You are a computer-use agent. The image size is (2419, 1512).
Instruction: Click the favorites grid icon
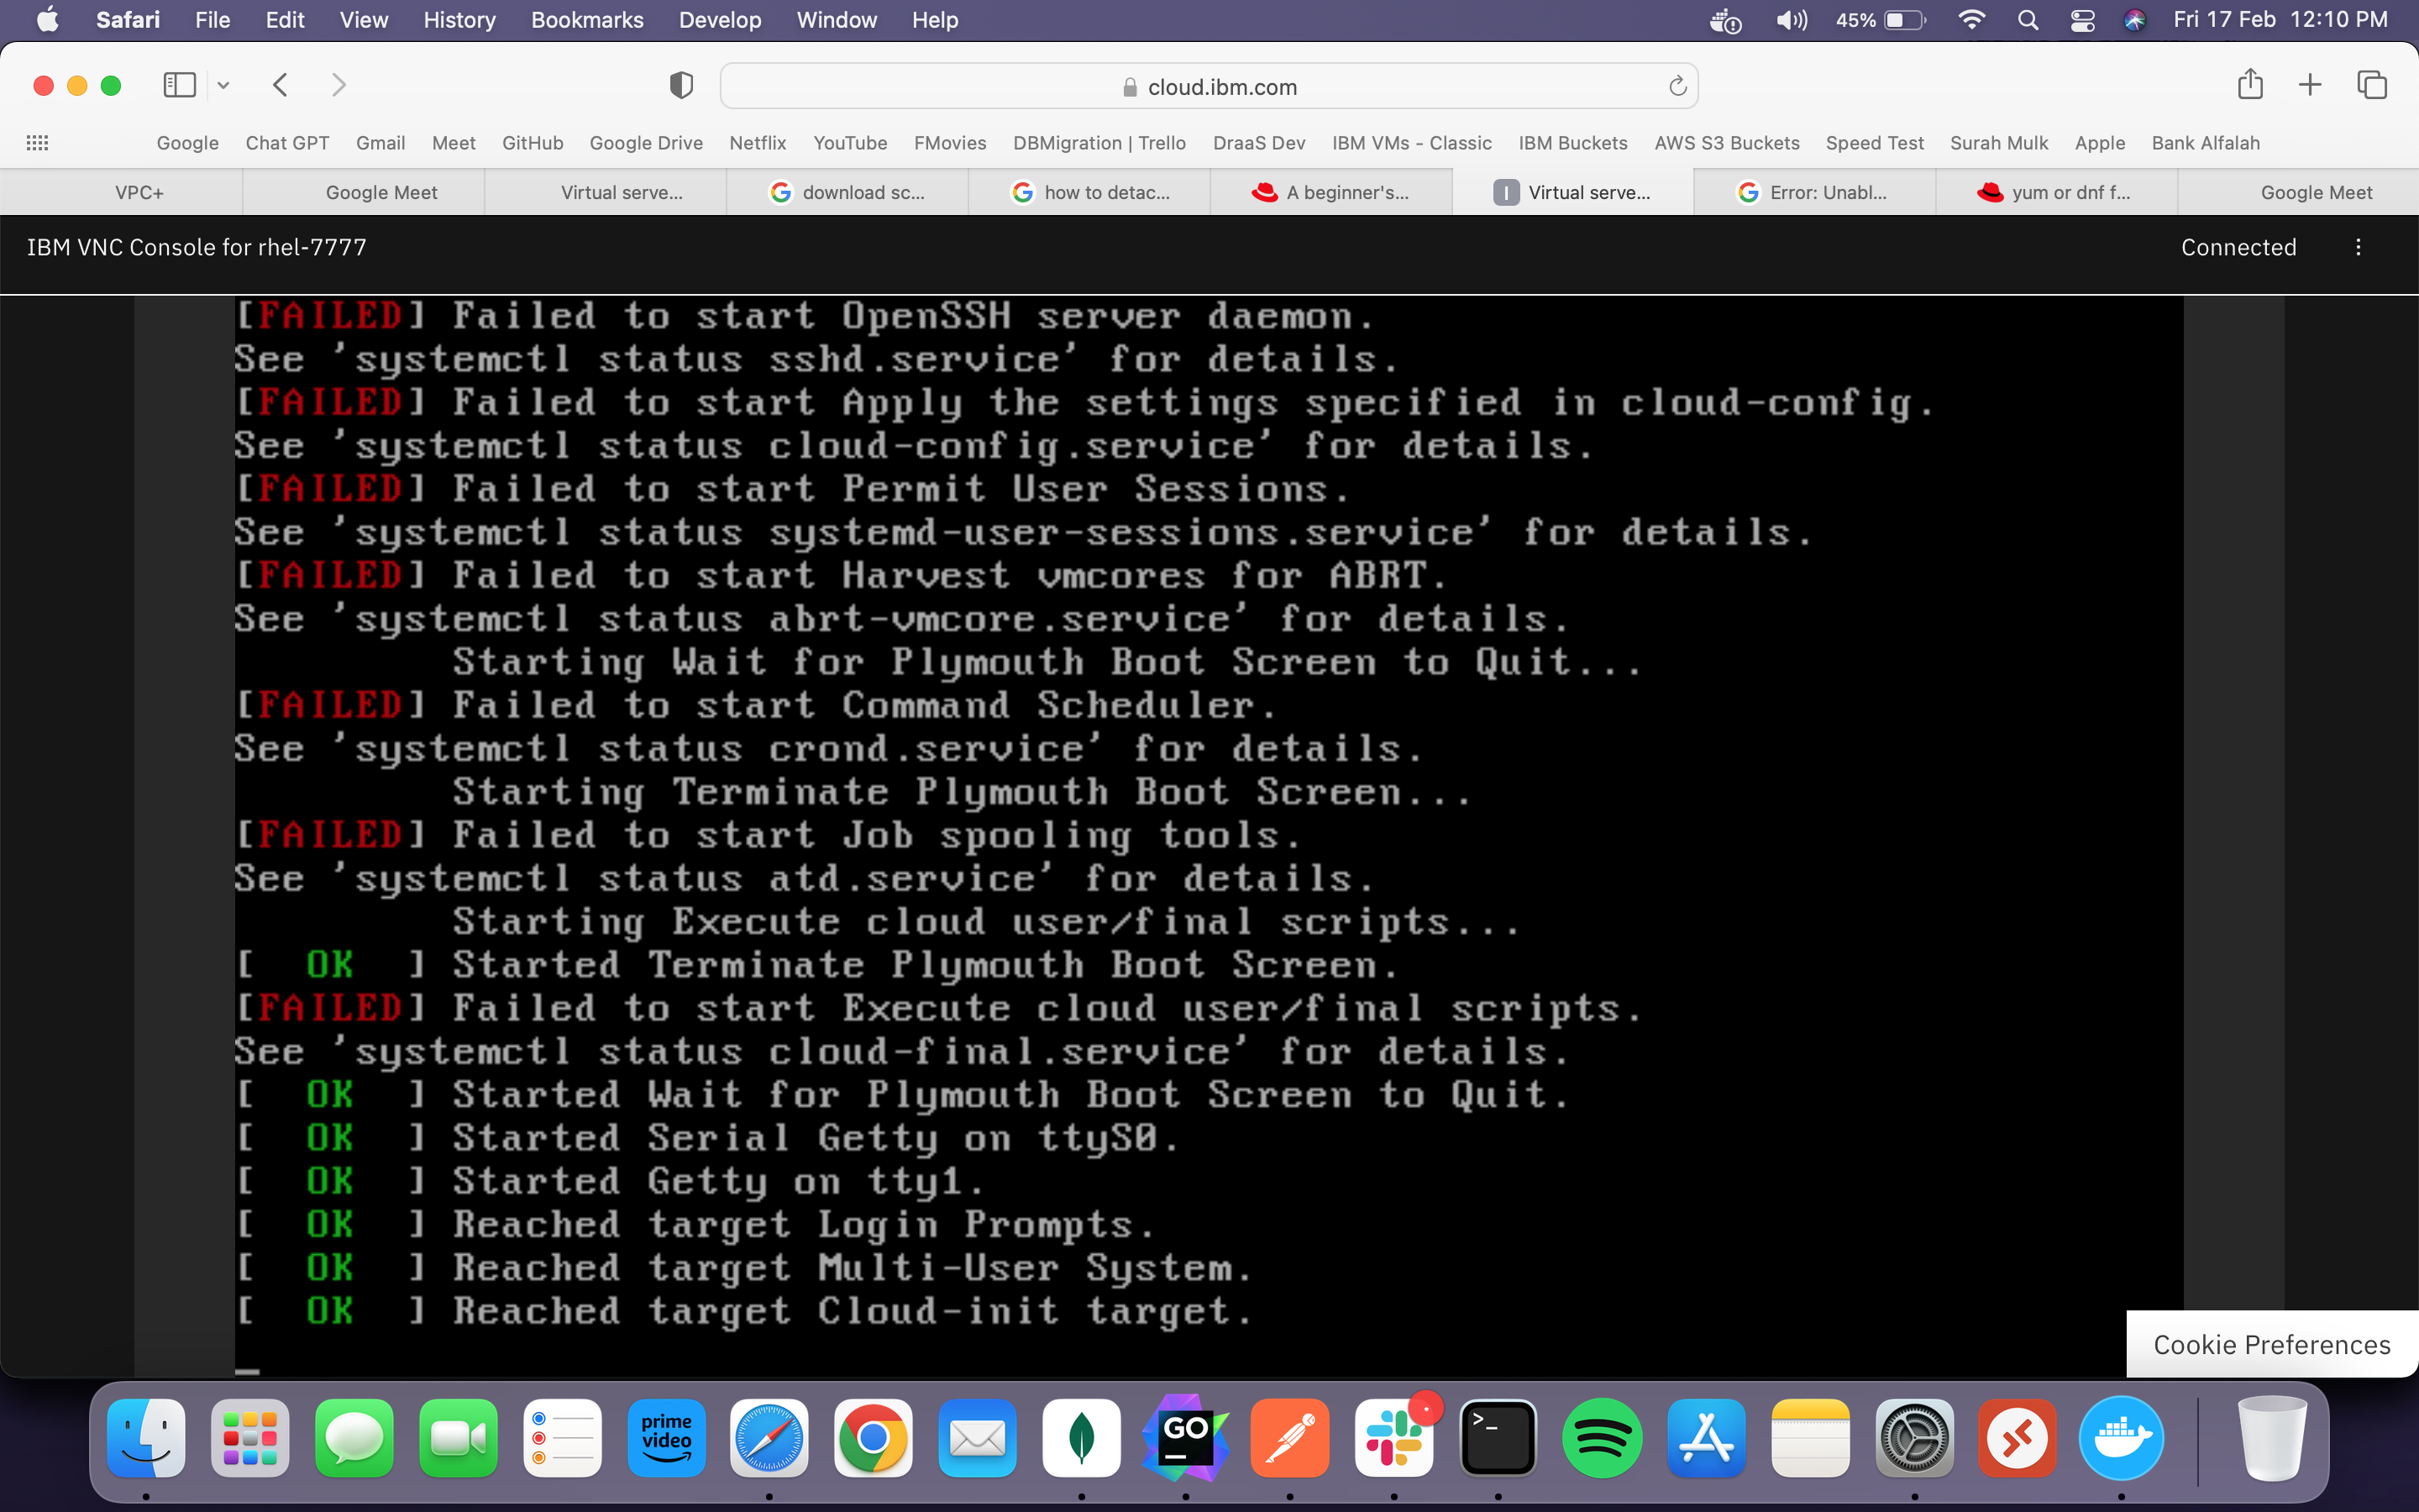(x=37, y=143)
